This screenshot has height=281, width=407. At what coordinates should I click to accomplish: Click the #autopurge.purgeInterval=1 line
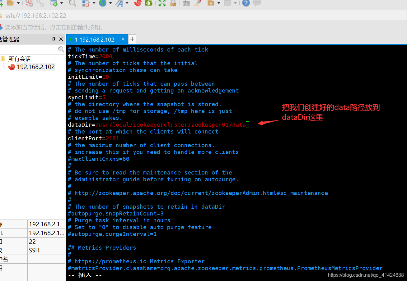tap(112, 234)
